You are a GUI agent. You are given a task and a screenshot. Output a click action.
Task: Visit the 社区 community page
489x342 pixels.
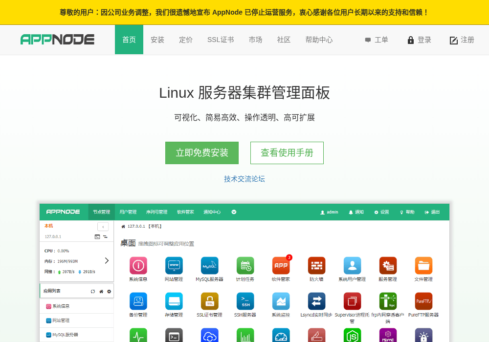pos(284,40)
